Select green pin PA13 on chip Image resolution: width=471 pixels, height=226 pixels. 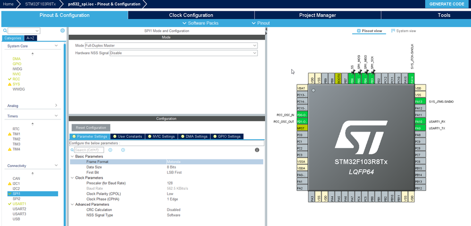[x=420, y=101]
